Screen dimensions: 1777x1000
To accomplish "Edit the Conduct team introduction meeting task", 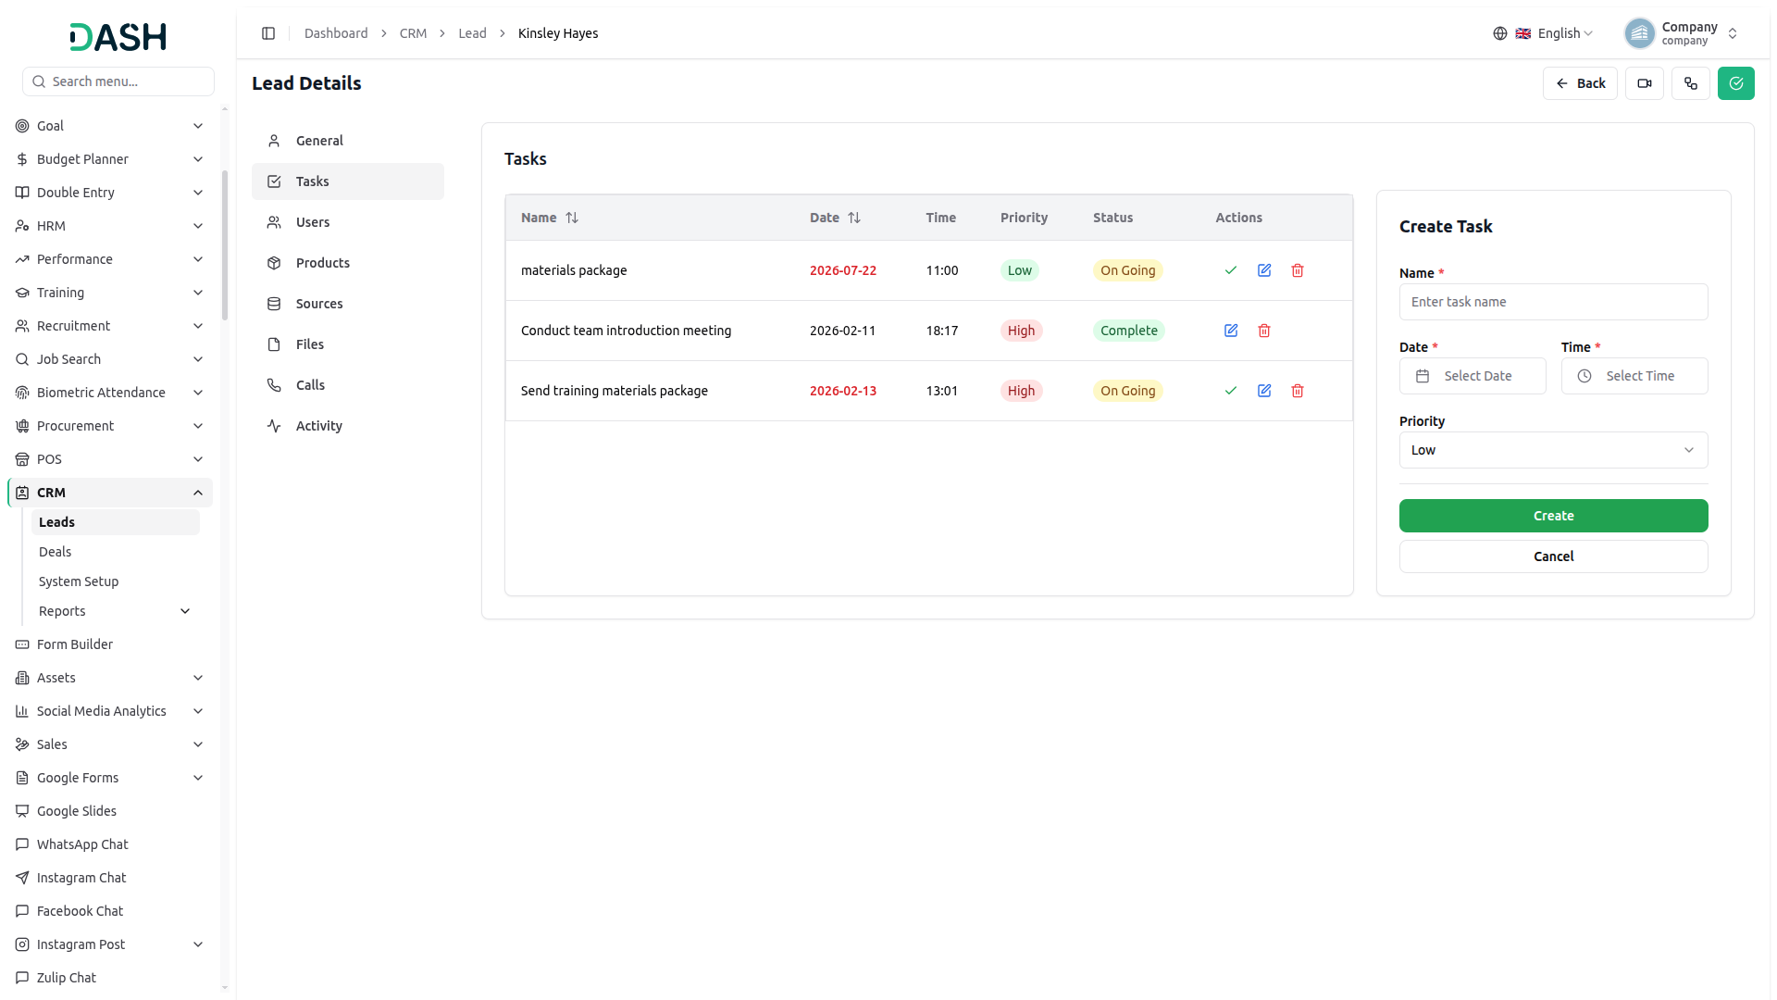I will (1231, 331).
